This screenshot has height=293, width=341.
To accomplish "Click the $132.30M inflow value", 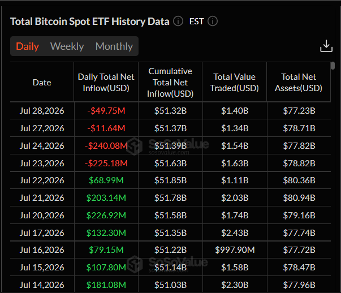I will [106, 232].
